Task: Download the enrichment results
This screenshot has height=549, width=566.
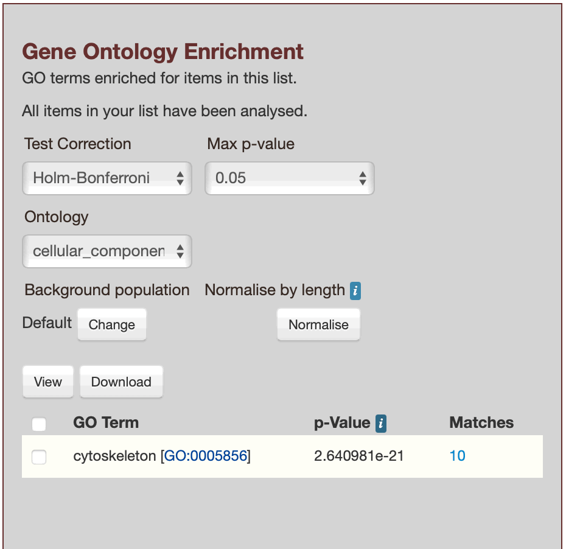Action: click(121, 382)
